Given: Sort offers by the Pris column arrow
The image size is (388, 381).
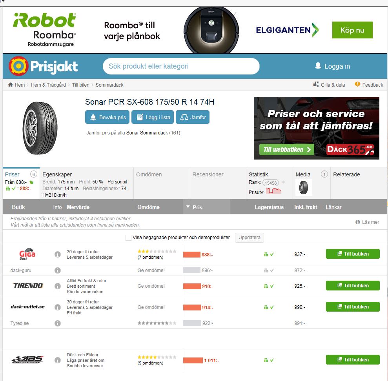Looking at the screenshot, I should coord(188,207).
